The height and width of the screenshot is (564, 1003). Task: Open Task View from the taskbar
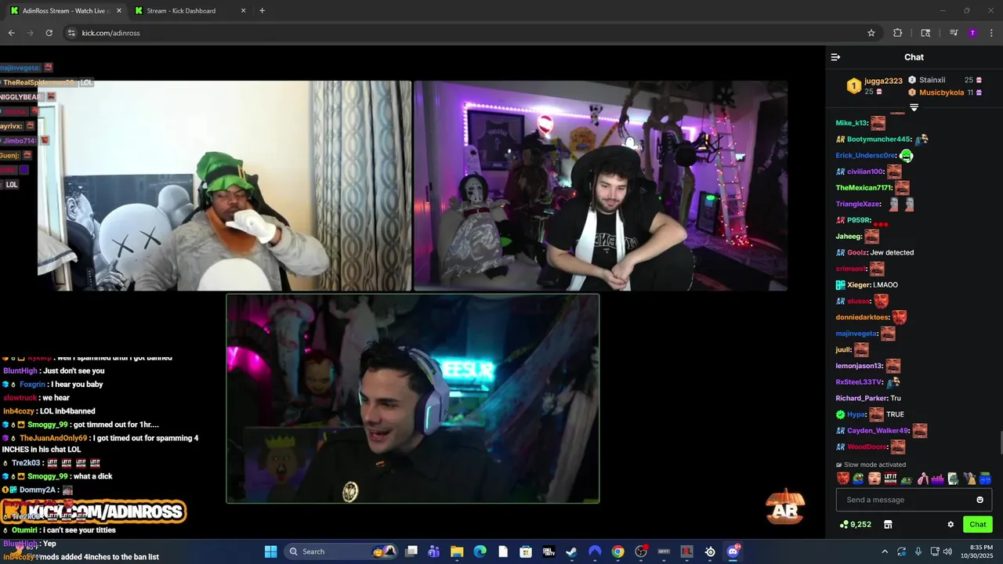pos(411,551)
